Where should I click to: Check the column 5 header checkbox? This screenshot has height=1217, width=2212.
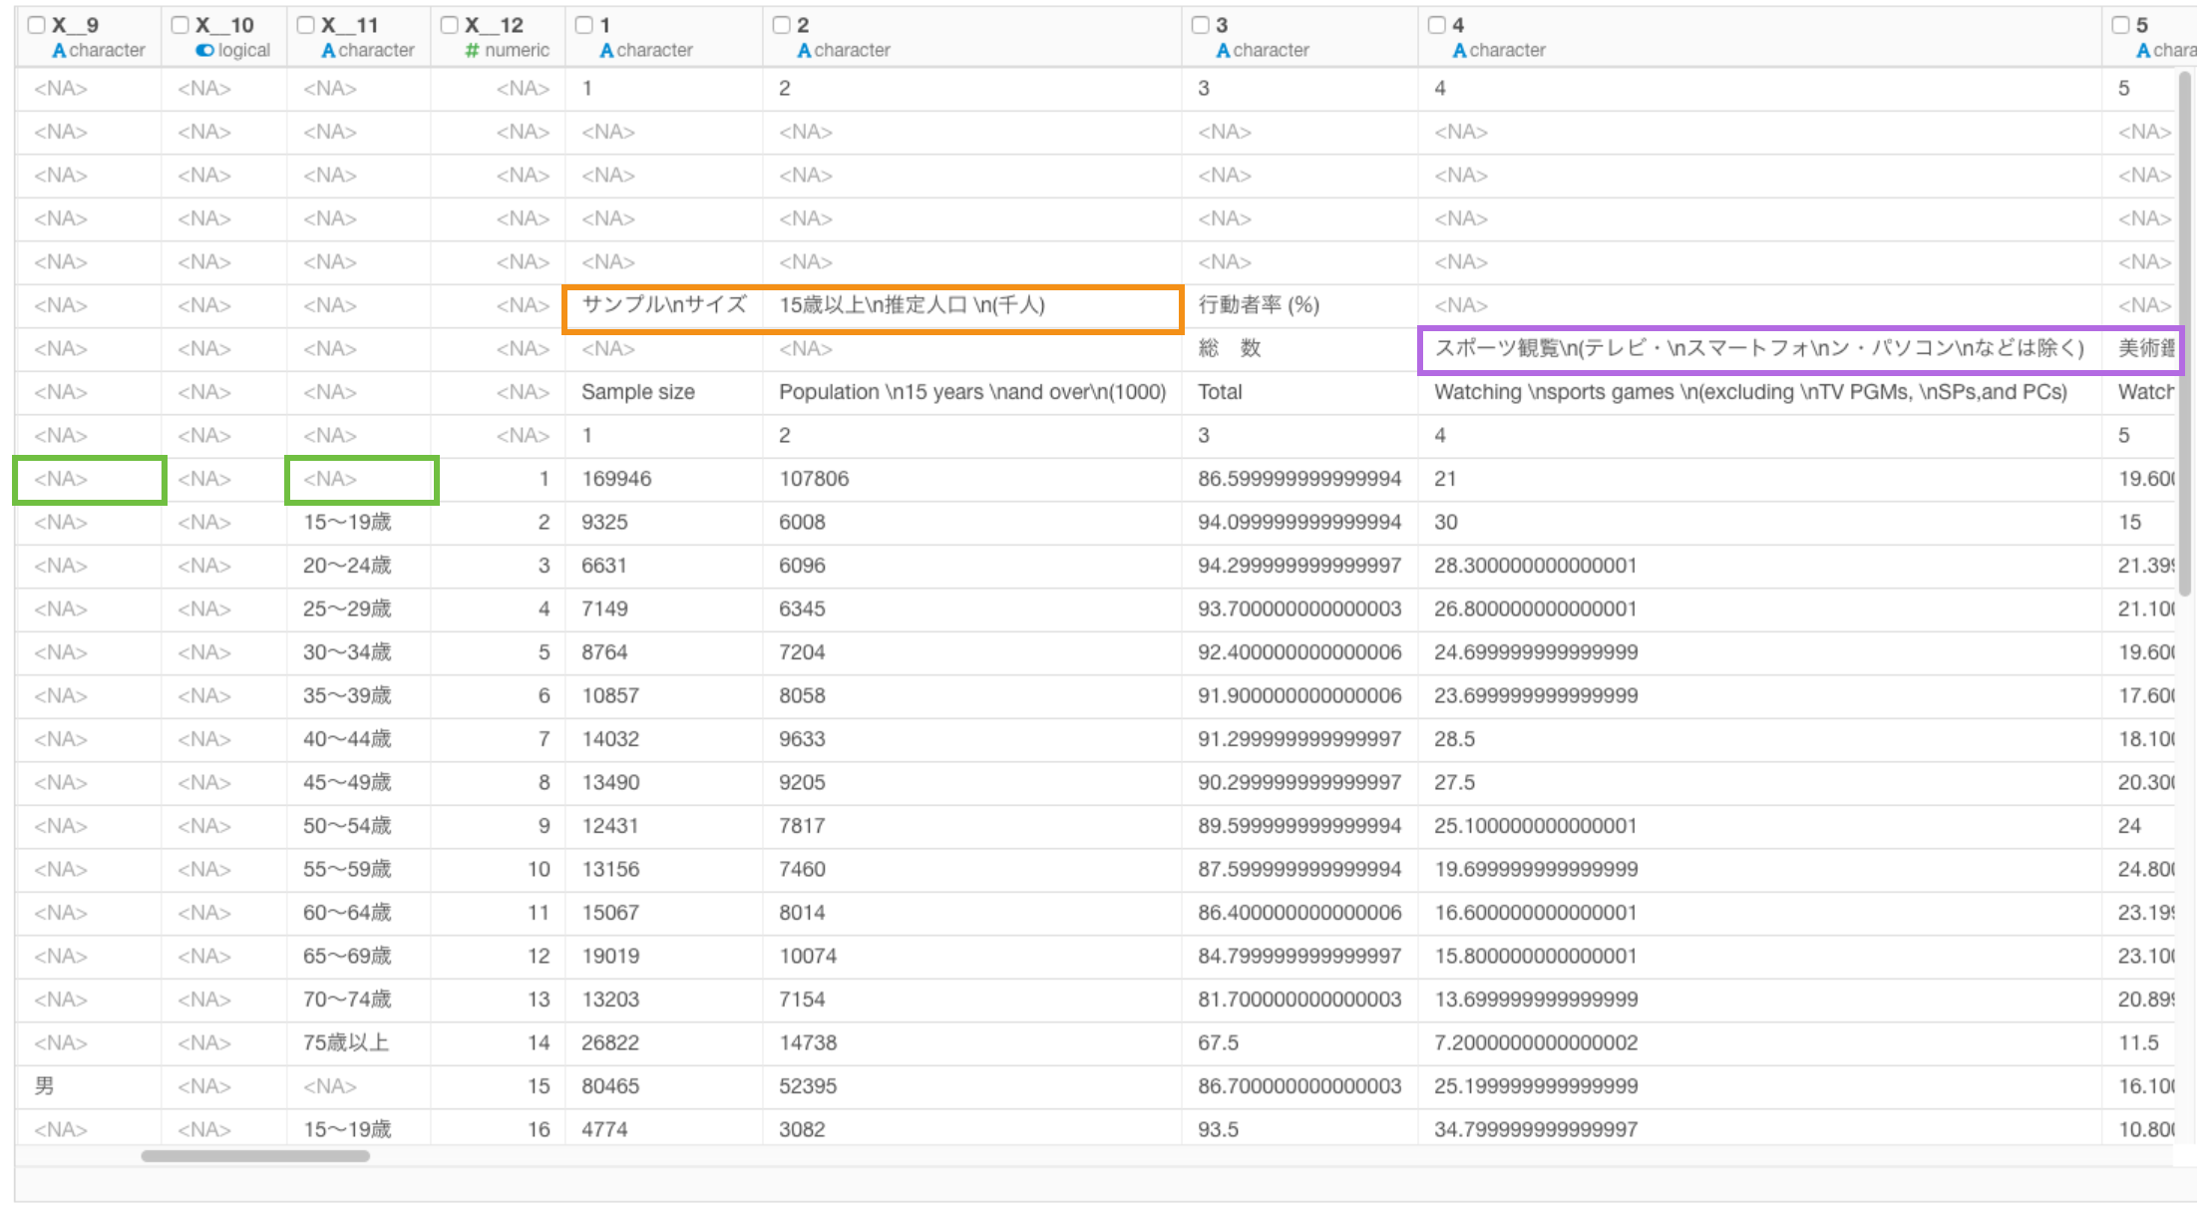tap(2121, 25)
